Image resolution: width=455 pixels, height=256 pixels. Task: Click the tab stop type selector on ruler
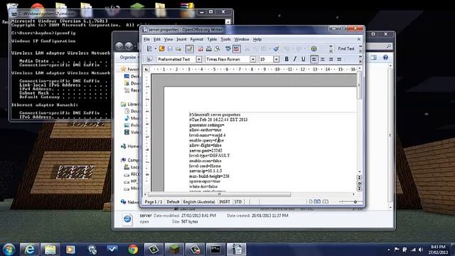click(146, 70)
